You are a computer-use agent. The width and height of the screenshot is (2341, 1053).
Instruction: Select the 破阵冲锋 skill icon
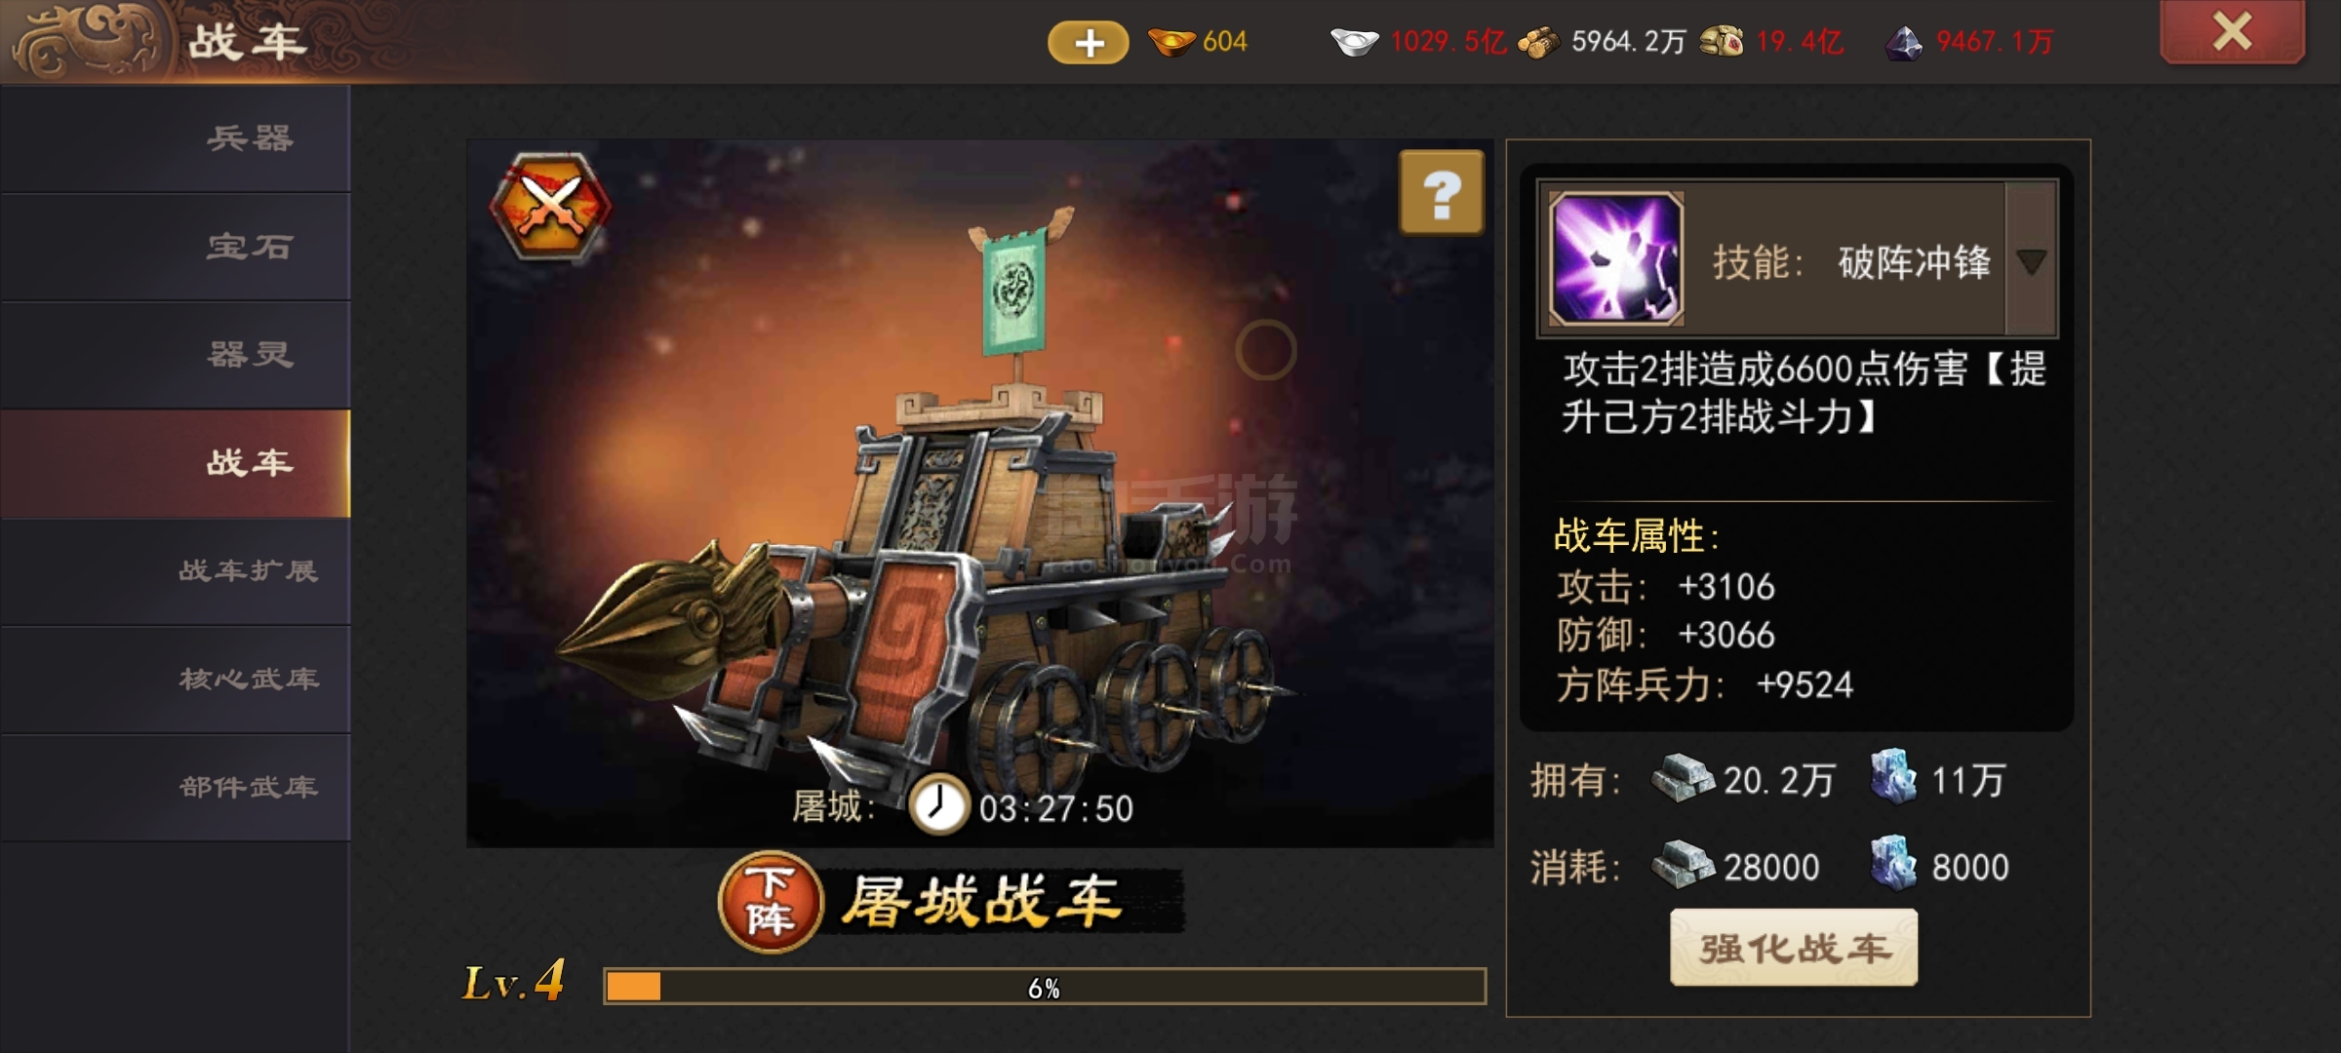pyautogui.click(x=1617, y=259)
